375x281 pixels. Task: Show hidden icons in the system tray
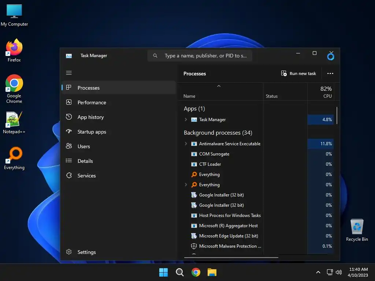(318, 272)
